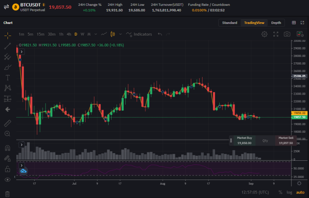Image resolution: width=309 pixels, height=198 pixels.
Task: Open the long position prediction tool
Action: 8,99
